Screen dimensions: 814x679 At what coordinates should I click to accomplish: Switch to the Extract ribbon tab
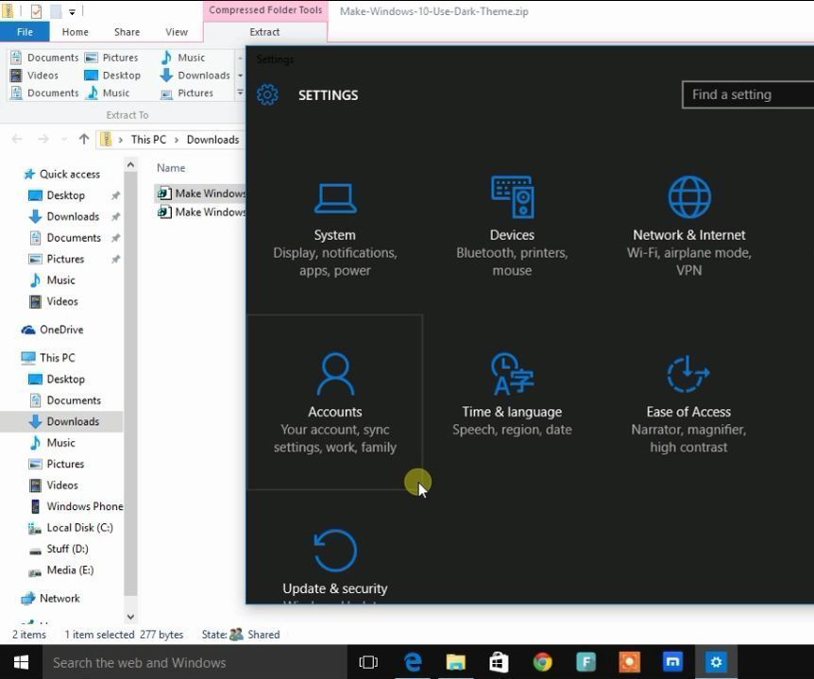point(264,31)
